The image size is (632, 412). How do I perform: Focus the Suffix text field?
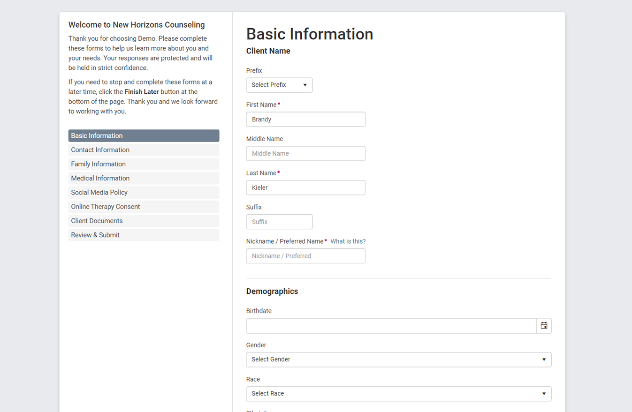[279, 222]
